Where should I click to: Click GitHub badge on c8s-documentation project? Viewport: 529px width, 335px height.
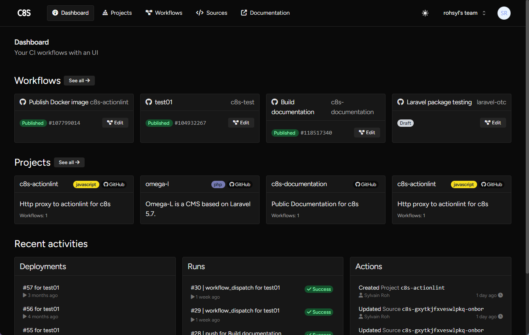click(x=366, y=184)
